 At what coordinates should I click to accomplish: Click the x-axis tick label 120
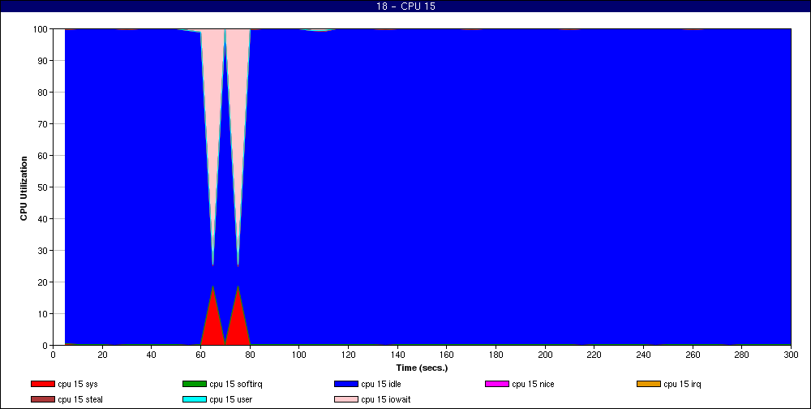(348, 355)
